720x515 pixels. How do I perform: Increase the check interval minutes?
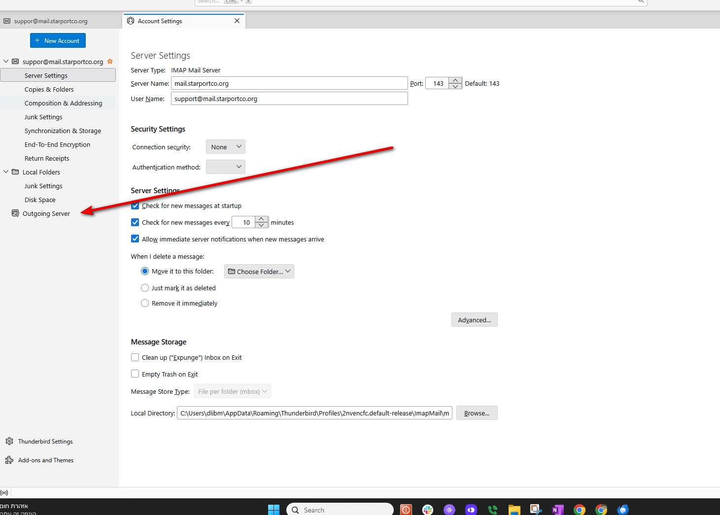point(262,219)
